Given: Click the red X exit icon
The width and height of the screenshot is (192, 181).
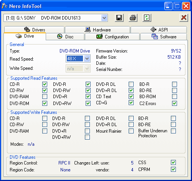Looking at the screenshot, I should click(x=184, y=18).
